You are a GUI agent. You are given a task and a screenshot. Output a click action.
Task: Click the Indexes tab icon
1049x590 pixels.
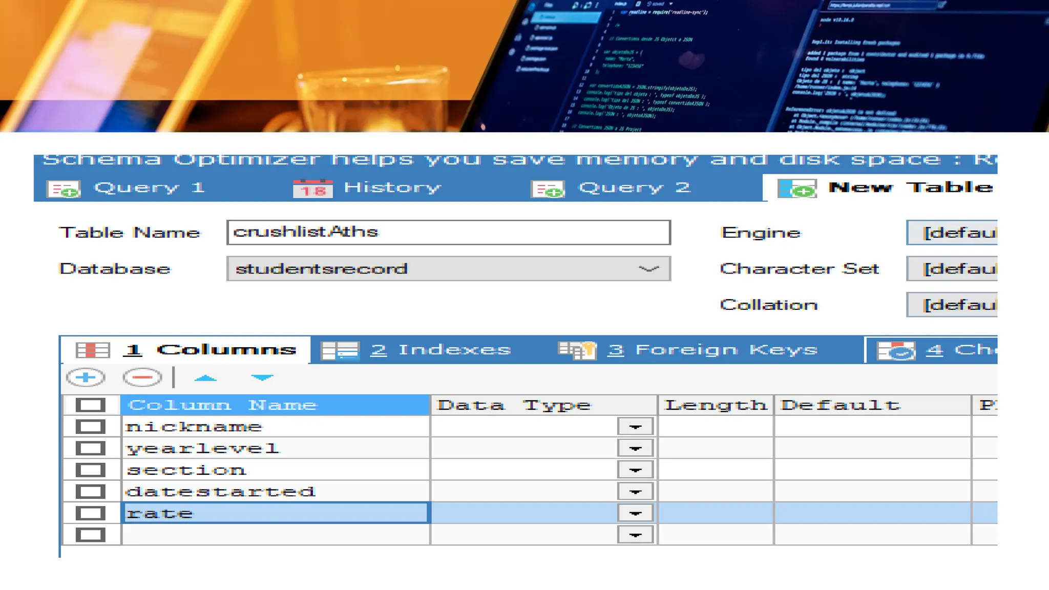click(x=340, y=350)
